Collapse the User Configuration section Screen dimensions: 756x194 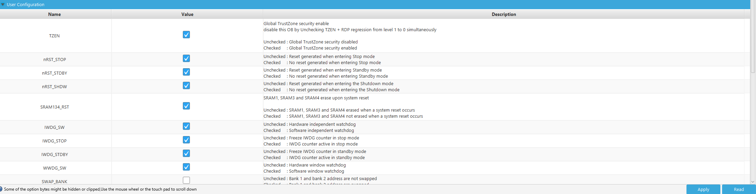(3, 4)
